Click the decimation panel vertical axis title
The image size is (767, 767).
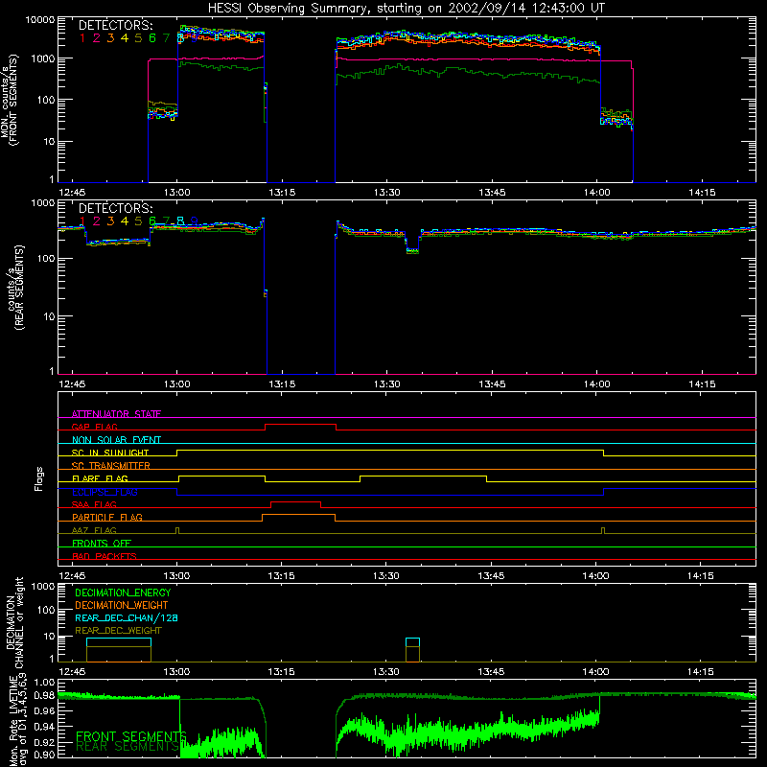pyautogui.click(x=14, y=622)
